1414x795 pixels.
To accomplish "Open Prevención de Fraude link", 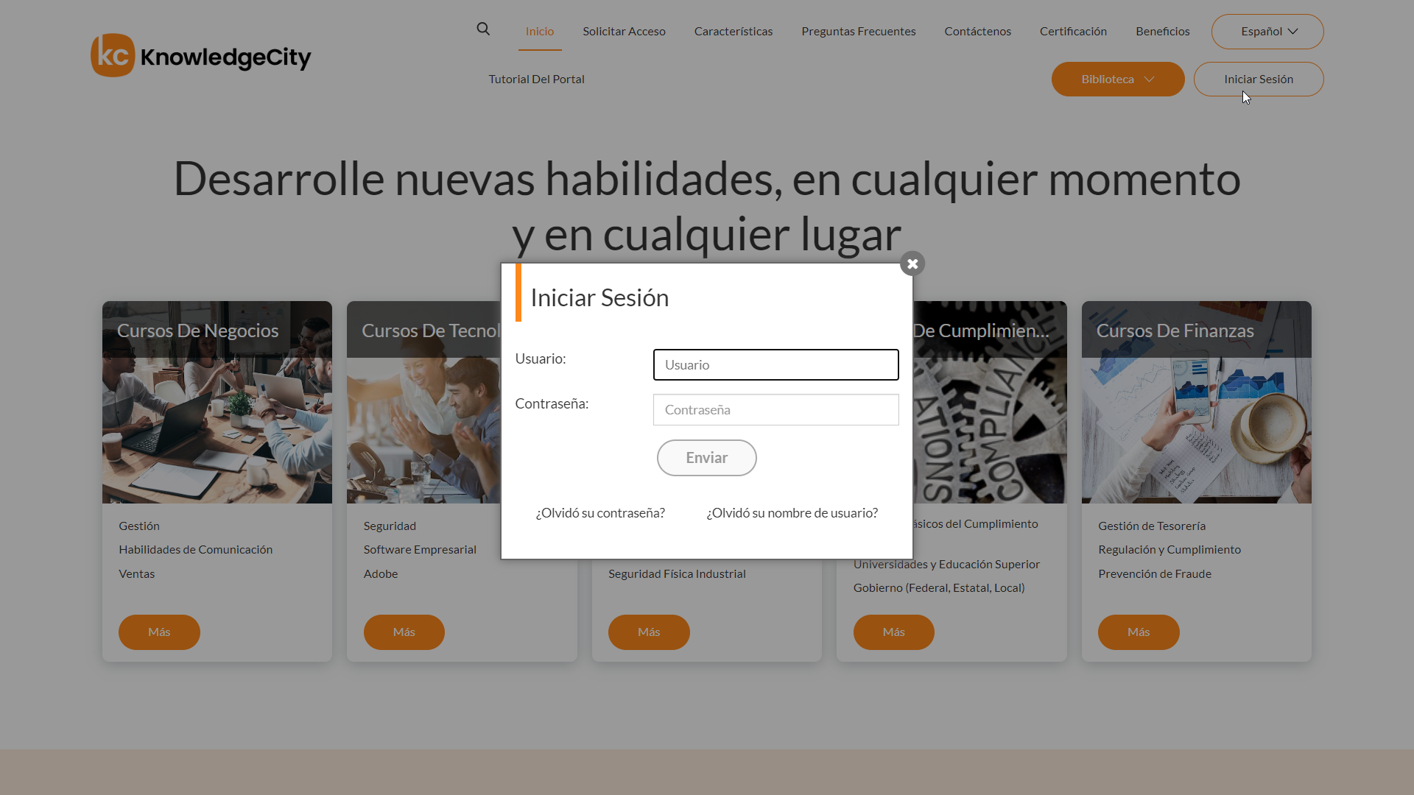I will point(1155,573).
